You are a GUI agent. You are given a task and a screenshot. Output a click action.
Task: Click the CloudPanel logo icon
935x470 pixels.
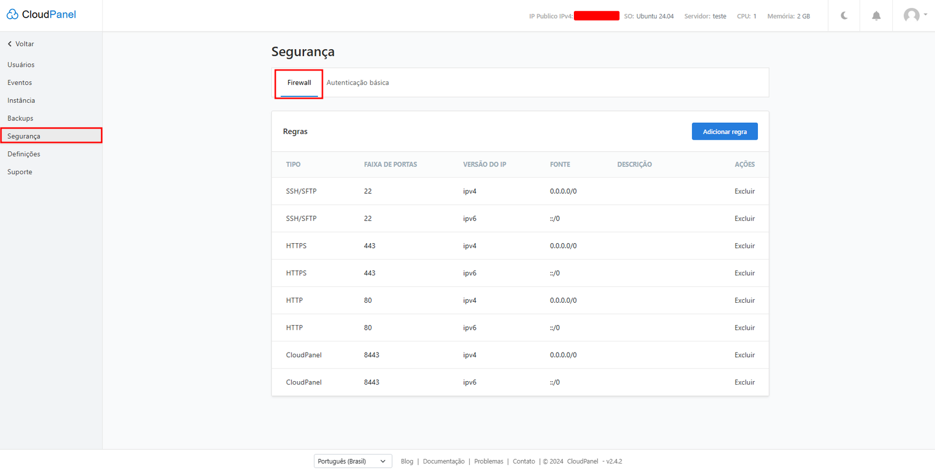coord(12,15)
